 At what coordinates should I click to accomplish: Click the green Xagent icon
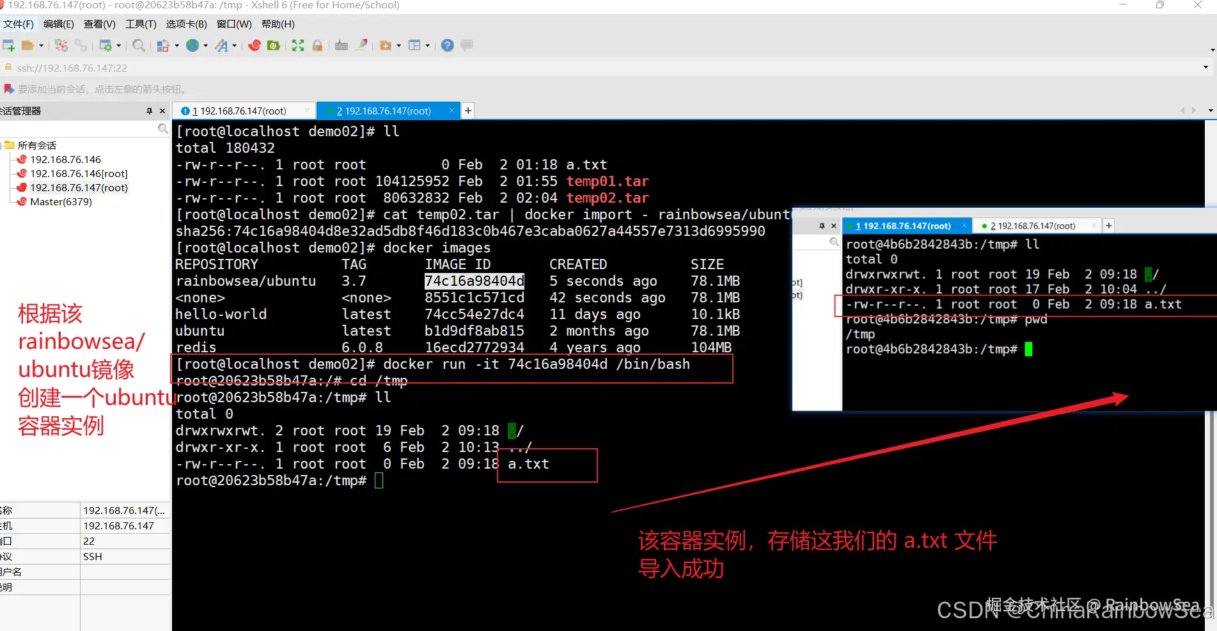274,45
